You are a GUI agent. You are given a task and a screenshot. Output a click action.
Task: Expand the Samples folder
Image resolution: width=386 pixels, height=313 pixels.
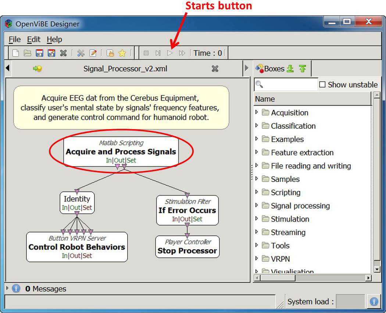point(257,179)
